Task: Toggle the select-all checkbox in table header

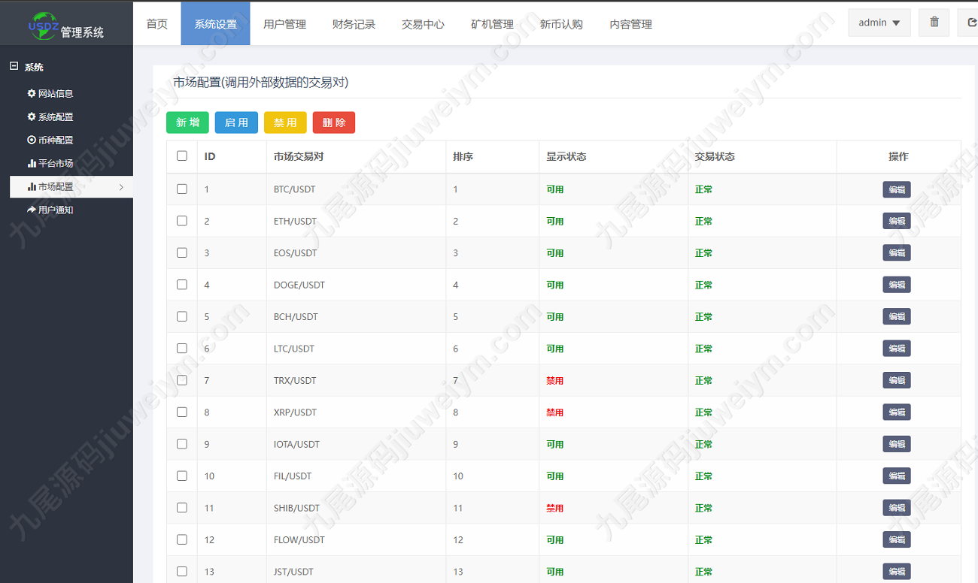Action: click(x=182, y=156)
